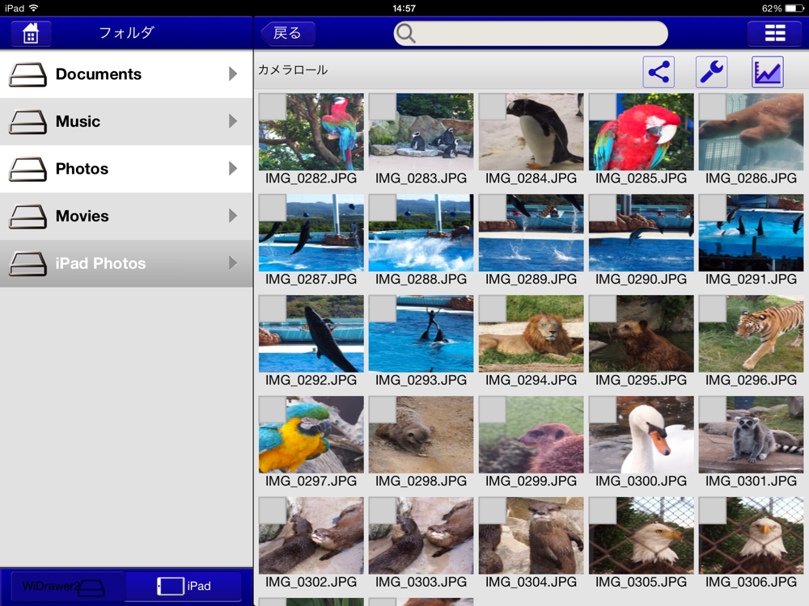The width and height of the screenshot is (809, 606).
Task: Tick the checkbox on IMG_0284.JPG
Action: [492, 107]
